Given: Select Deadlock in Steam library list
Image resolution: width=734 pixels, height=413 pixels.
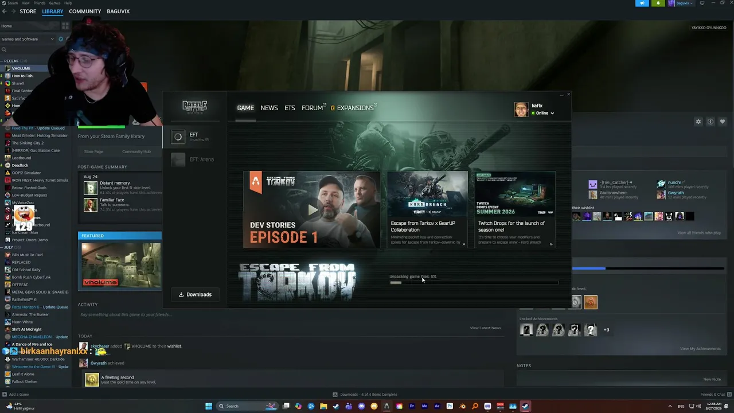Looking at the screenshot, I should [x=20, y=165].
